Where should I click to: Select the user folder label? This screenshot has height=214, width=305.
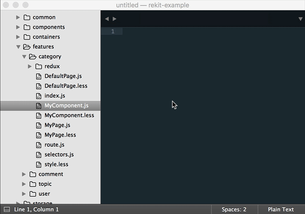pos(44,194)
